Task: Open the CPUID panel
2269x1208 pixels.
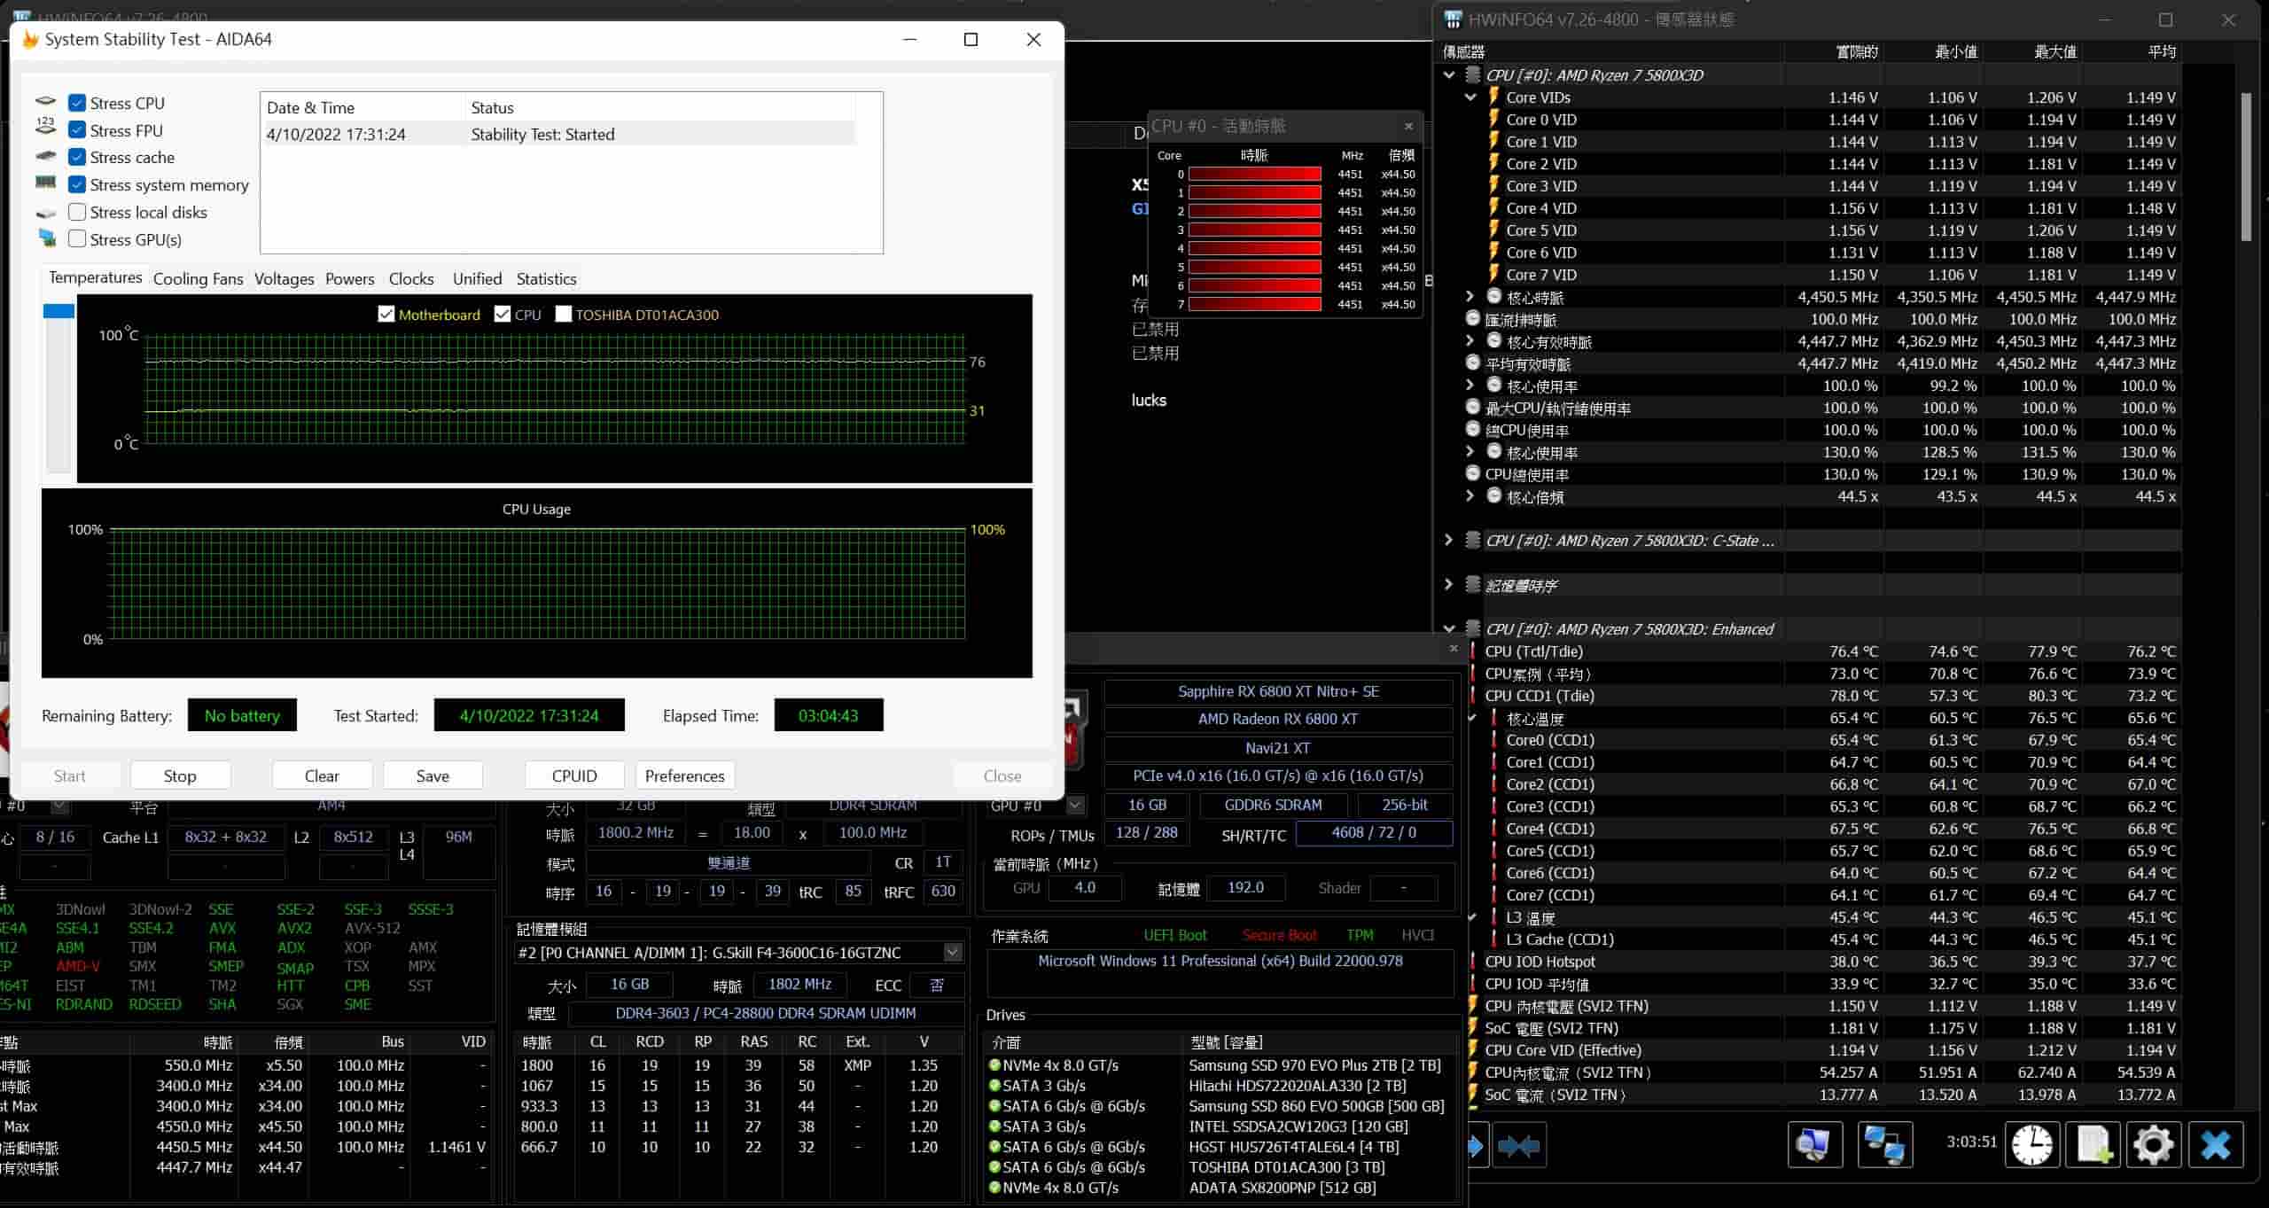Action: [x=574, y=775]
